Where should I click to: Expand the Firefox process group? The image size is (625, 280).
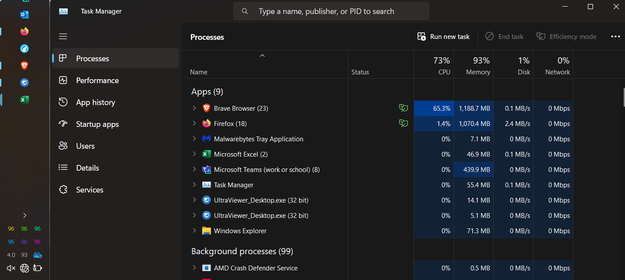[x=194, y=124]
